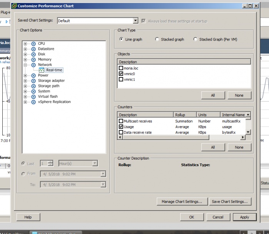Click the Memory category icon

pyautogui.click(x=34, y=59)
